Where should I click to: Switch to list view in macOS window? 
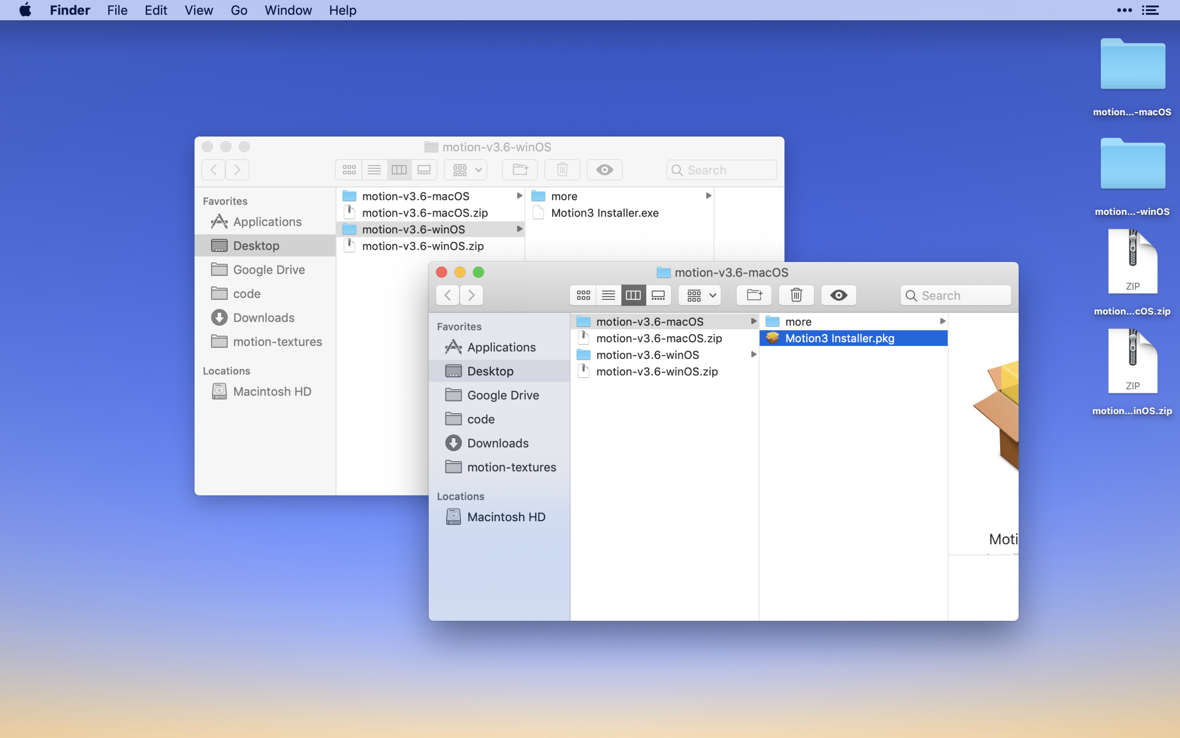click(x=608, y=295)
